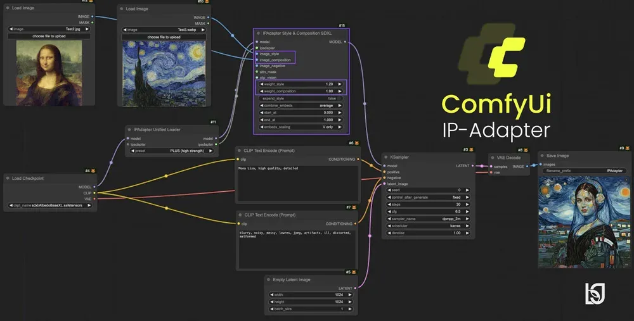Click the Mona Lisa positive prompt text box
The image size is (634, 321).
298,184
